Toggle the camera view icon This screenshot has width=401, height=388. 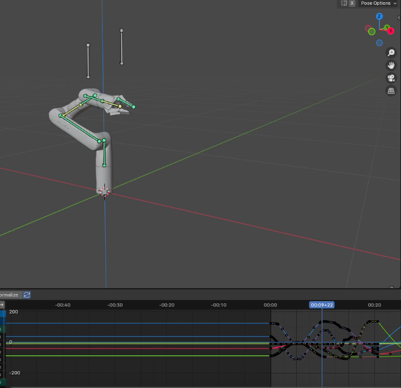(x=391, y=78)
